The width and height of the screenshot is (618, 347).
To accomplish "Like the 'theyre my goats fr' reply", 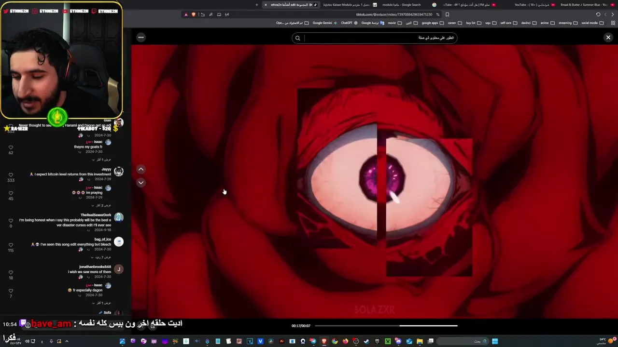I will (x=11, y=147).
